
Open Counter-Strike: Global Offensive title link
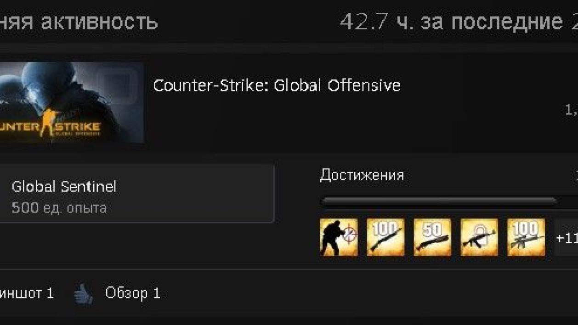click(x=277, y=85)
